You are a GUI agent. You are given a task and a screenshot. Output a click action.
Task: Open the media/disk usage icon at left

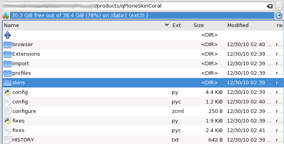6,16
